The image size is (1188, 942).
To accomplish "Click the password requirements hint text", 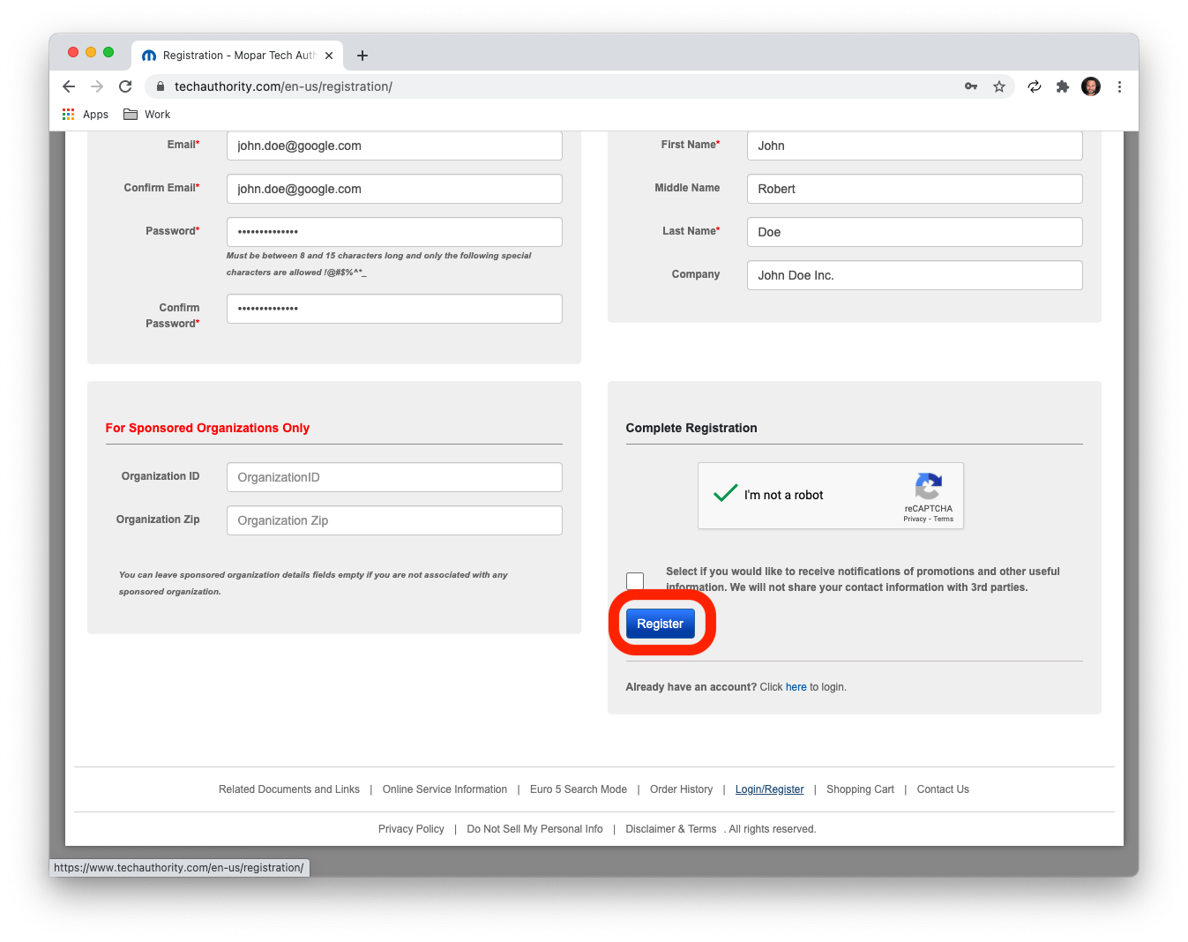I will pos(379,264).
